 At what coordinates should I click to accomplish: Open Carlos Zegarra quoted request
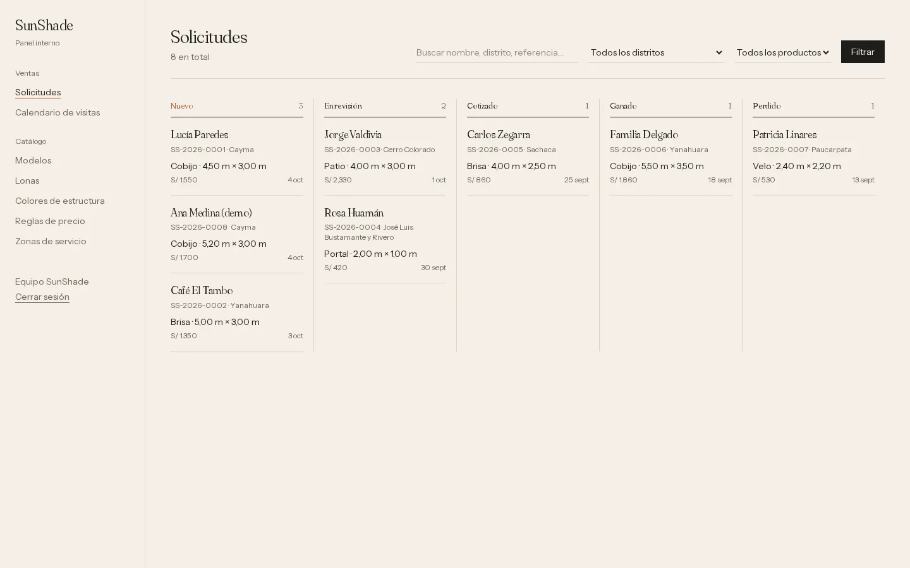click(x=528, y=157)
